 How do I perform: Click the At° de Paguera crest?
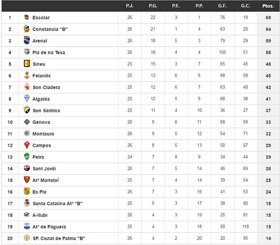click(27, 226)
